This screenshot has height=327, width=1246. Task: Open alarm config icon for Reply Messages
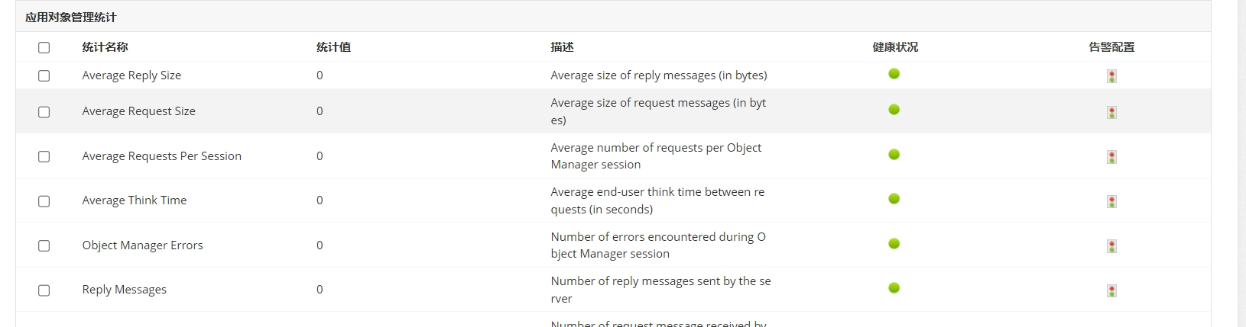(1111, 290)
